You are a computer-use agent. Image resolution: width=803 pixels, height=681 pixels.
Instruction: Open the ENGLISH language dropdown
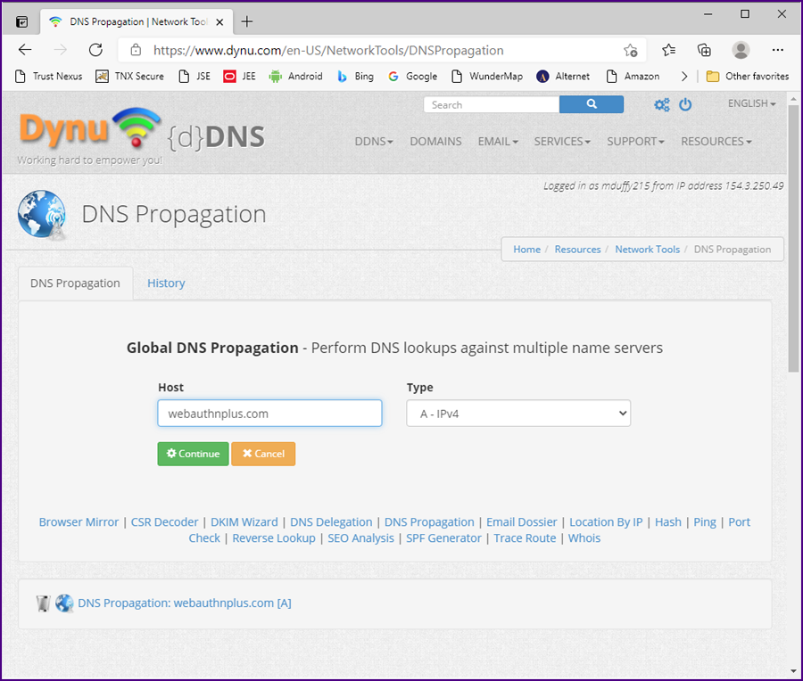[x=751, y=103]
